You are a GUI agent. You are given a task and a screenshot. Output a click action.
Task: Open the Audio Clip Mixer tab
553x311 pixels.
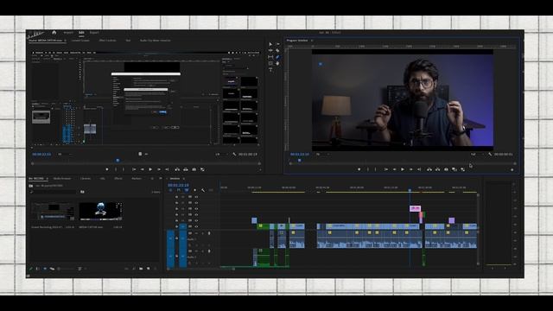pos(156,41)
